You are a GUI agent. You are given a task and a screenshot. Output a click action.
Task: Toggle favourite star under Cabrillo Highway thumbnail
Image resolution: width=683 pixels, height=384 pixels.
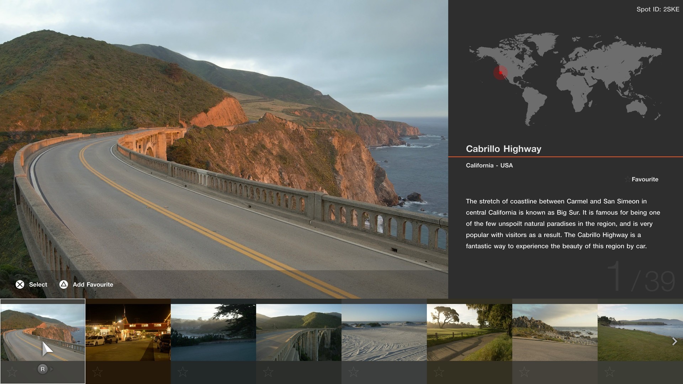(12, 372)
